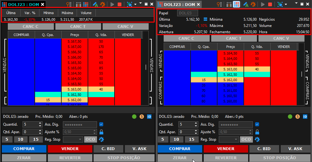
Task: Open the Reg. Stop dropdown in right DOM window
Action: (x=229, y=139)
